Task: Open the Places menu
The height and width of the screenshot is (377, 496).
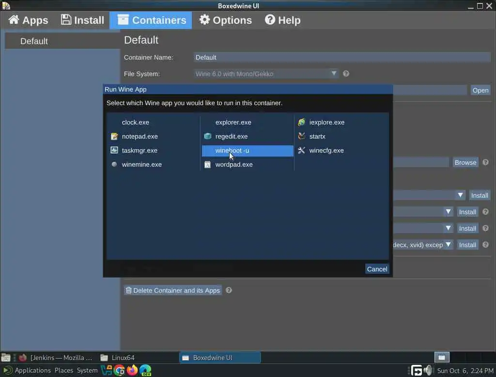Action: pyautogui.click(x=63, y=370)
